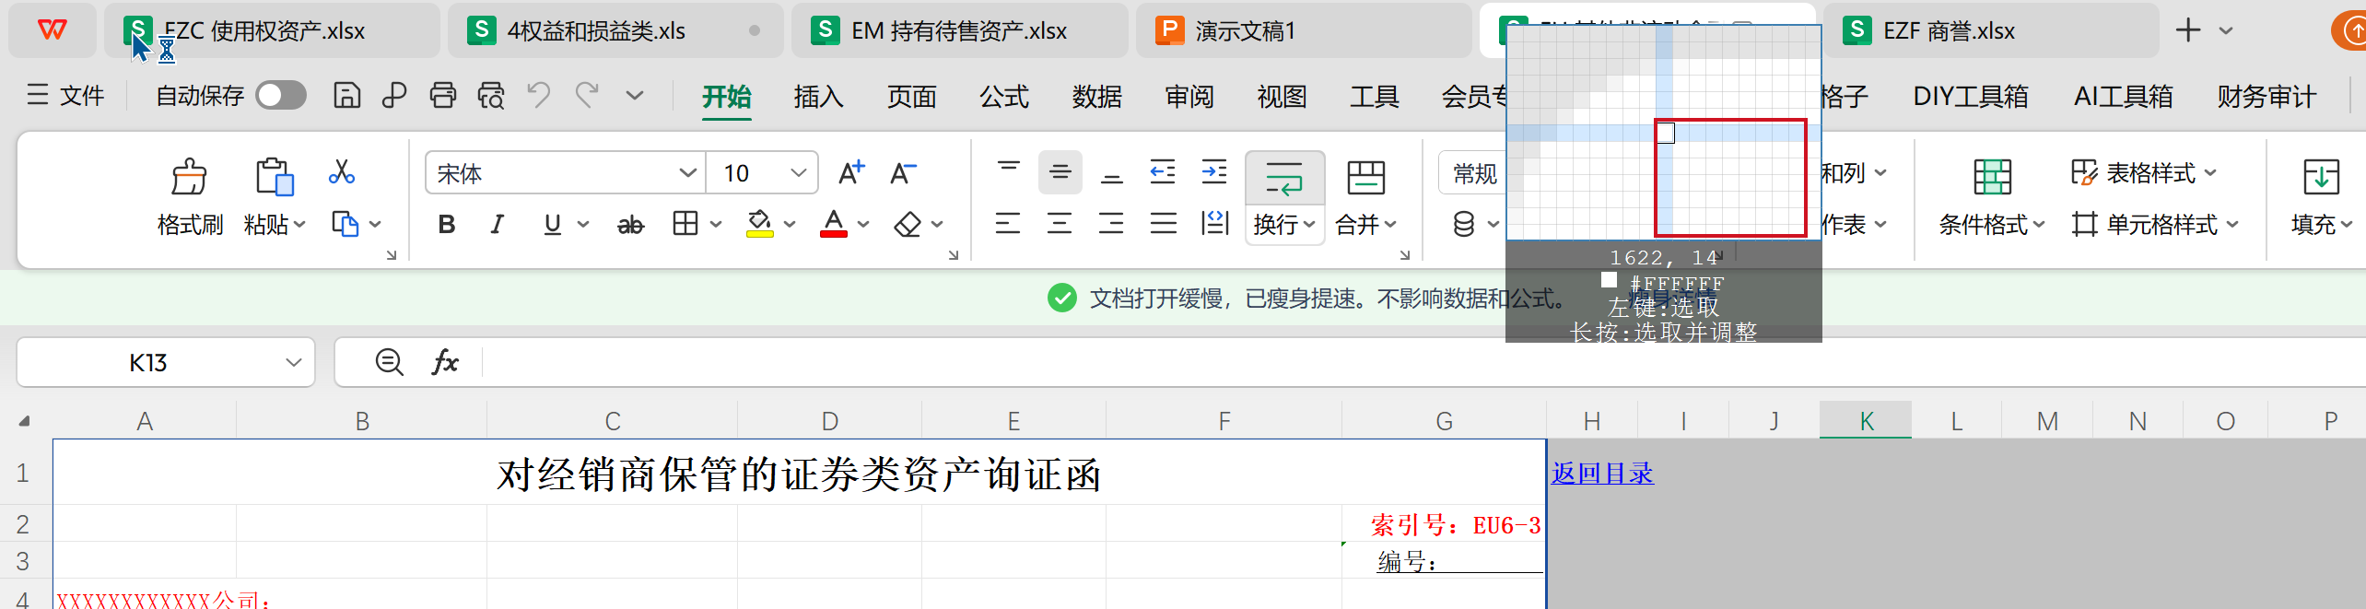Open the 公式 ribbon tab
The image size is (2366, 609).
(1004, 97)
